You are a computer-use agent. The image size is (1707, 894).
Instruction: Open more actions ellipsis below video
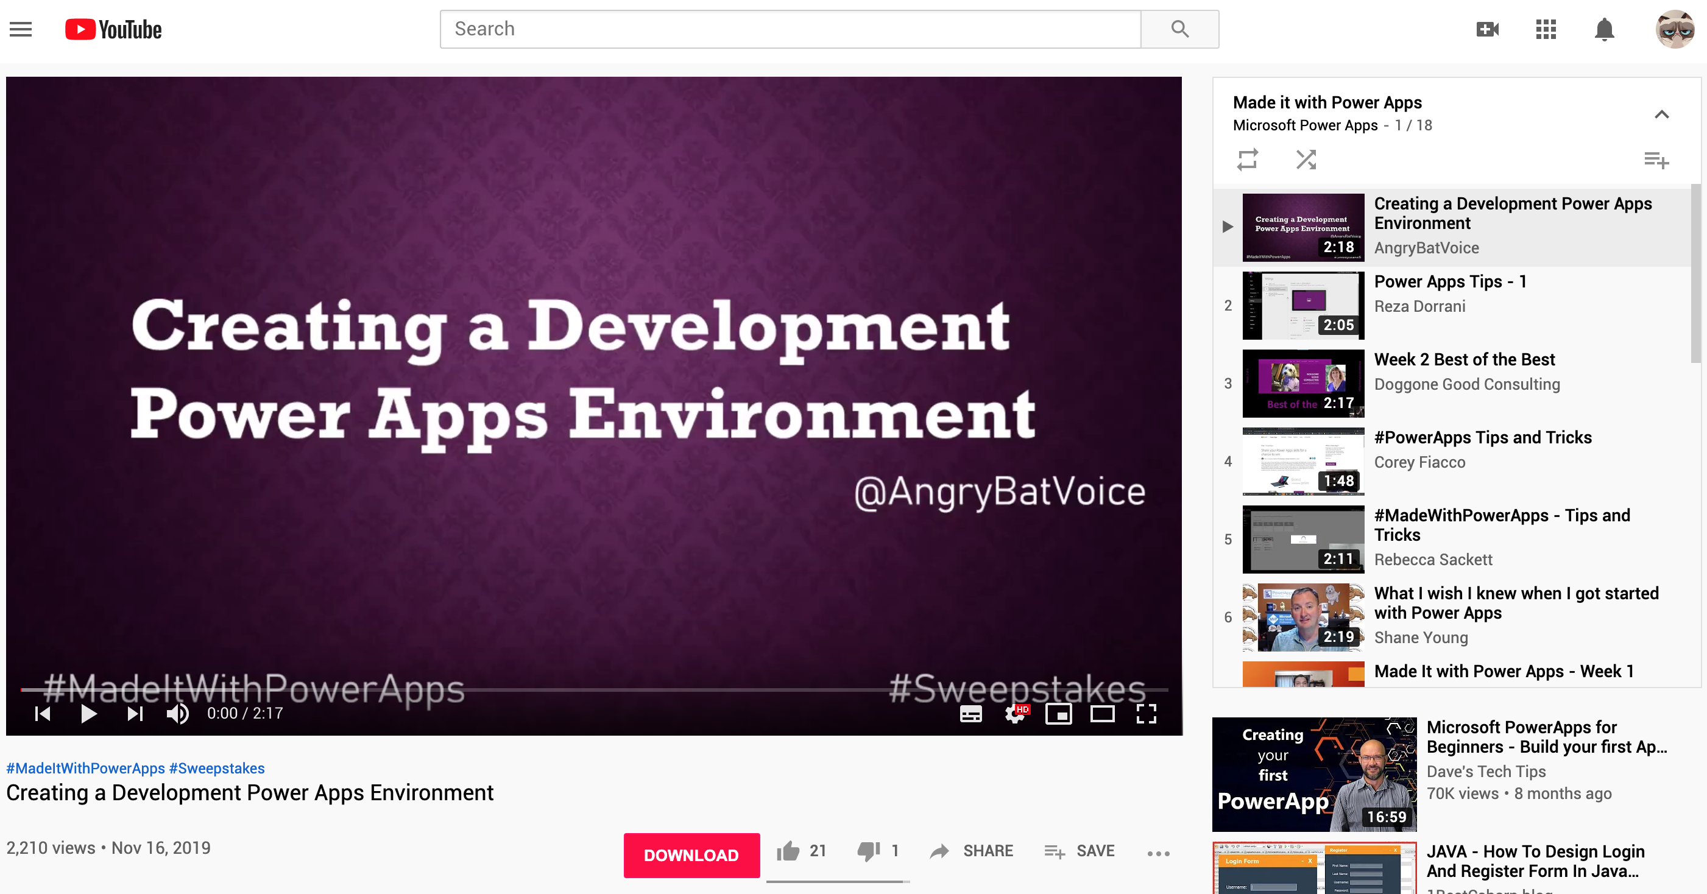[1158, 854]
